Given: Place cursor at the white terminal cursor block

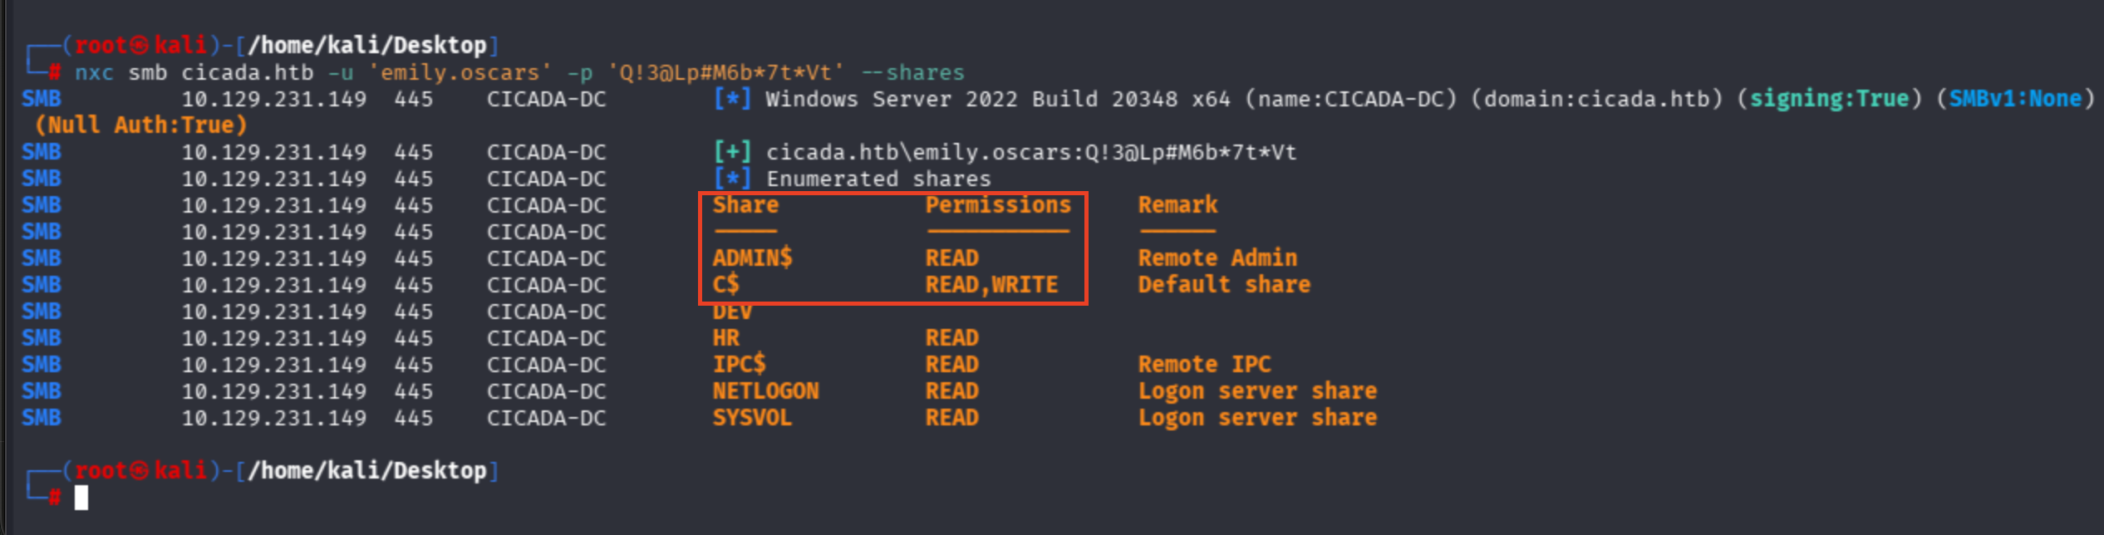Looking at the screenshot, I should point(81,498).
